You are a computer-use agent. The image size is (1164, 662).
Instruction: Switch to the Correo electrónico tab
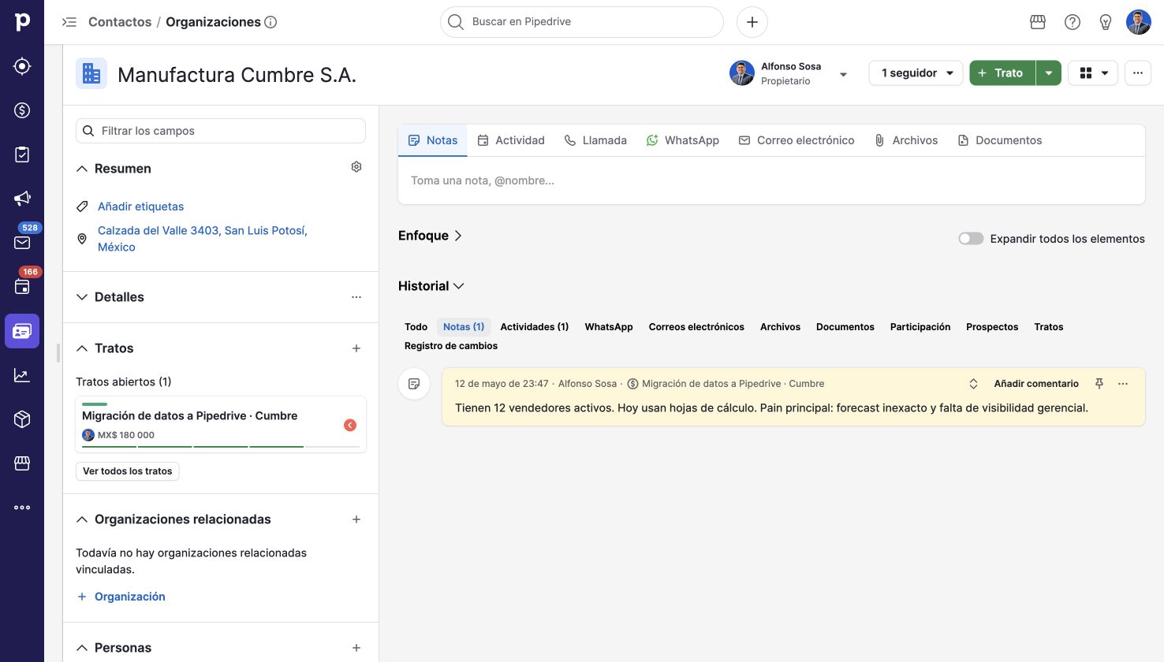797,140
